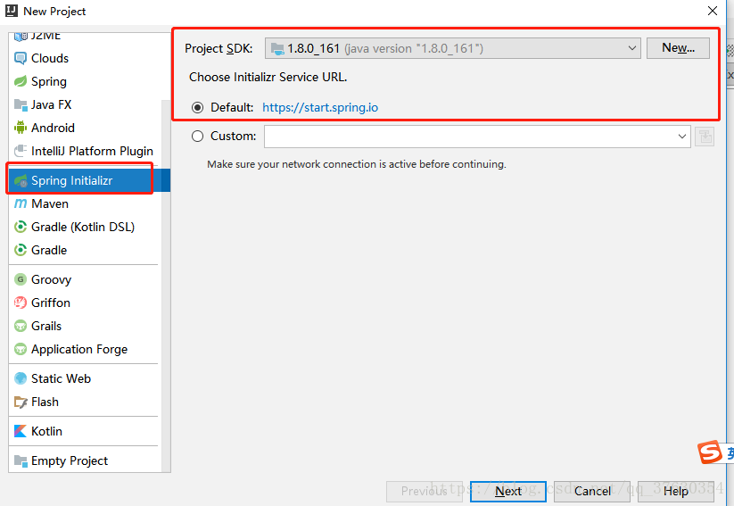Select the Flash entry

85,402
